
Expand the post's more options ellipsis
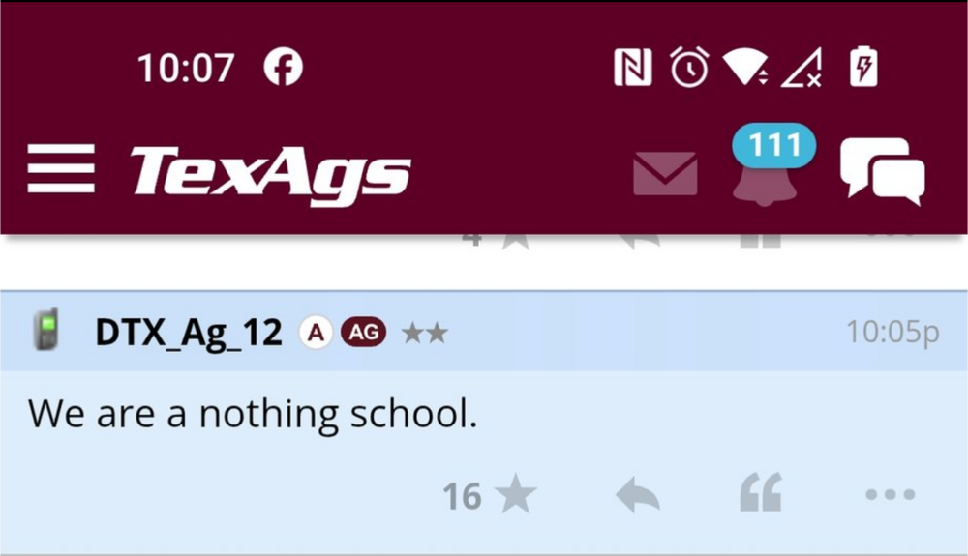(x=890, y=495)
